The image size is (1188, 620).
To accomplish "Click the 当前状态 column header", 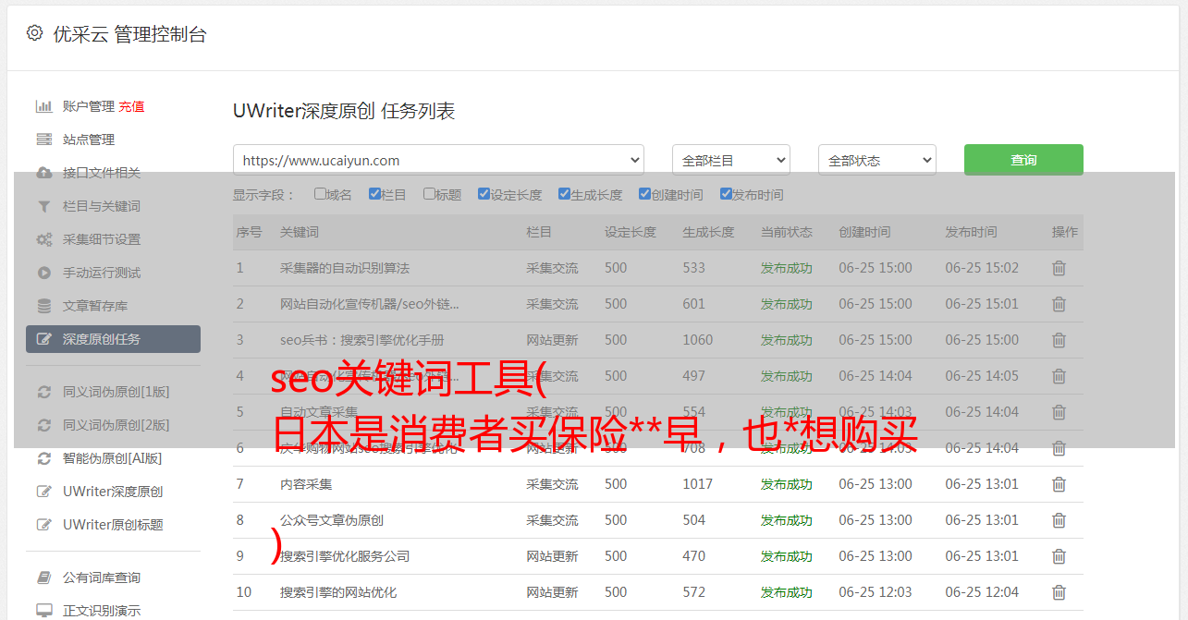I will click(787, 232).
